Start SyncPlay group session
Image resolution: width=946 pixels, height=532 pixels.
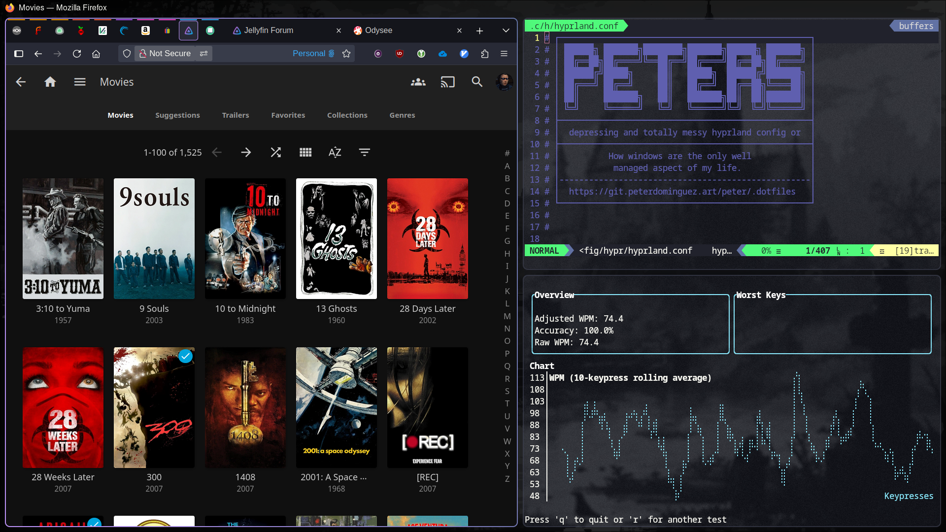[418, 82]
